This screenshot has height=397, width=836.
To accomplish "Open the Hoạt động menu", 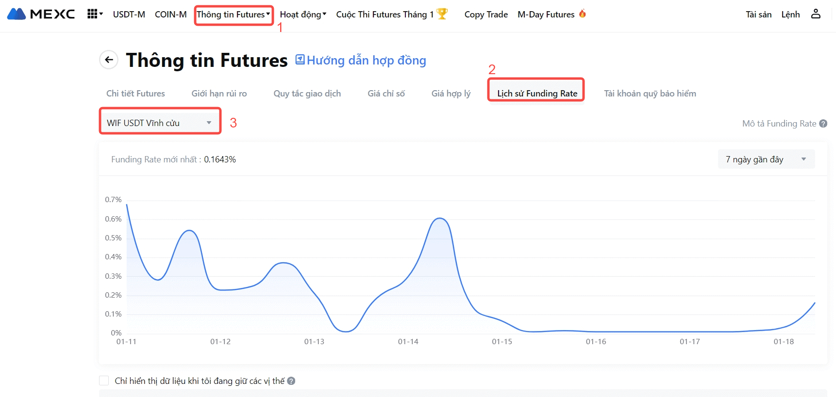I will tap(303, 15).
